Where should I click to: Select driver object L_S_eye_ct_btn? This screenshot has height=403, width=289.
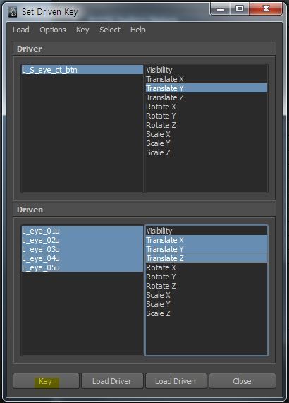(82, 70)
